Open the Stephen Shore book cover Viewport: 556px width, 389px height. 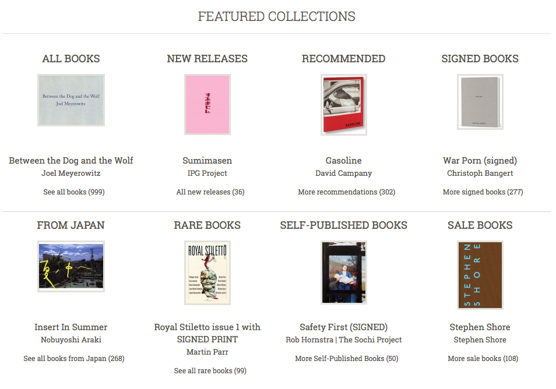[x=480, y=275]
